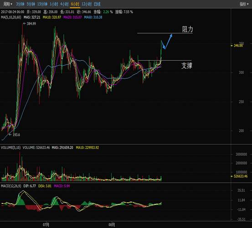252x228 pixels.
Task: Expand the 指标 indicator dropdown
Action: (244, 4)
